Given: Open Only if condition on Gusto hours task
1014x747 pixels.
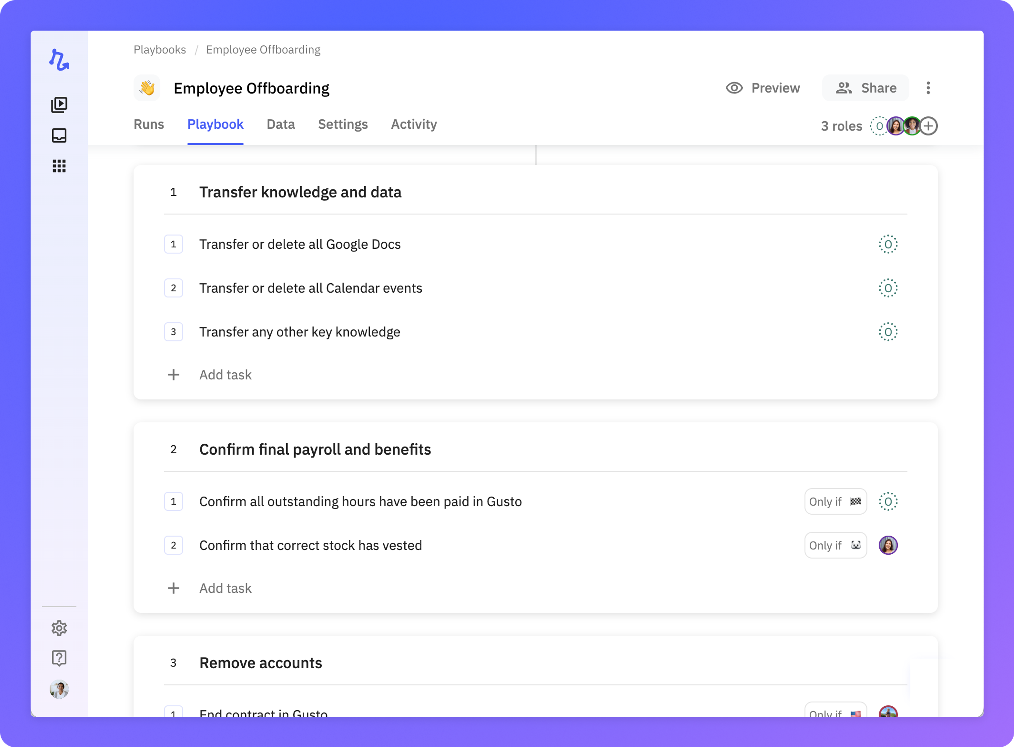Looking at the screenshot, I should [x=835, y=501].
